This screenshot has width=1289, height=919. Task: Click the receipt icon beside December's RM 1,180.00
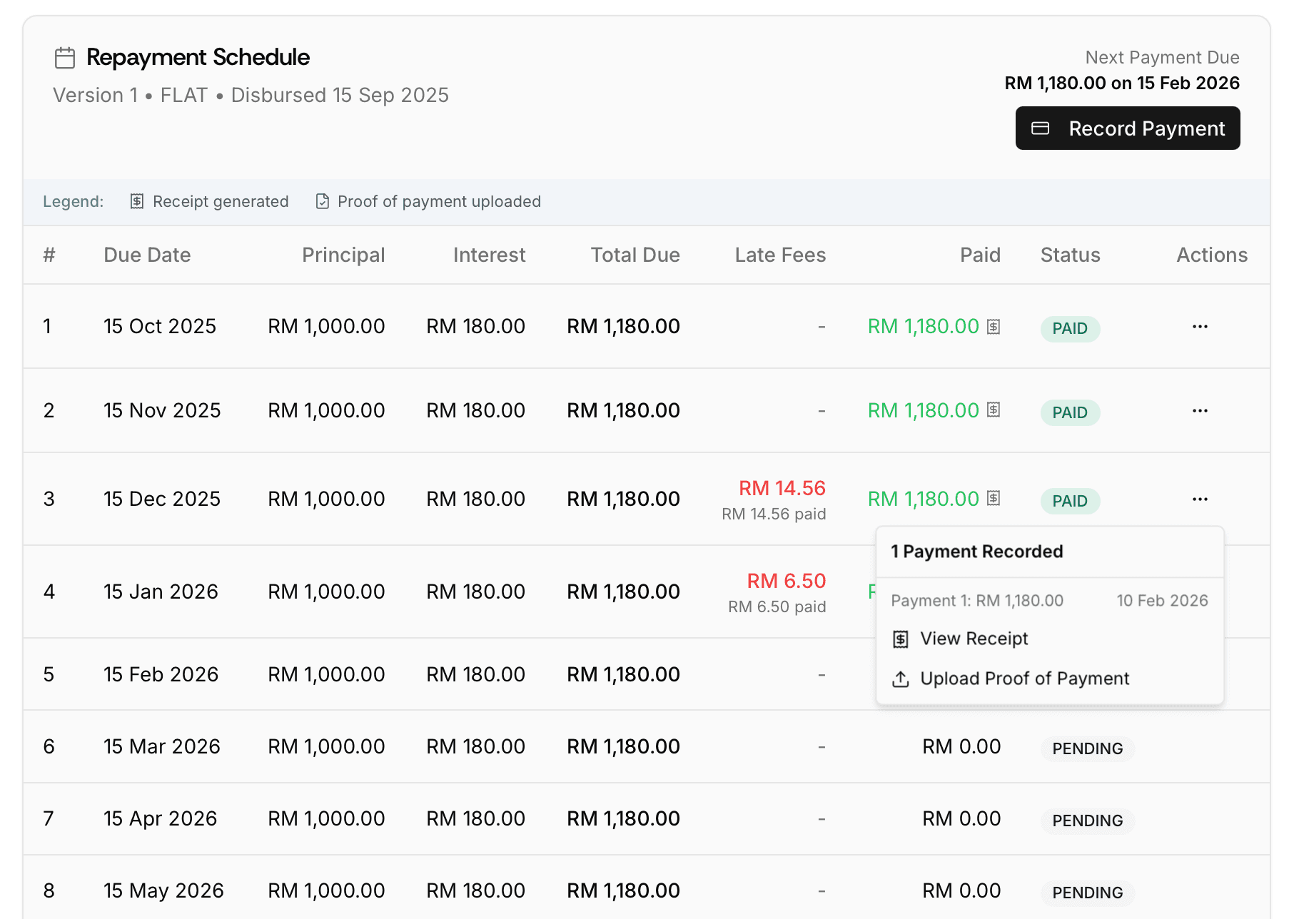click(993, 499)
